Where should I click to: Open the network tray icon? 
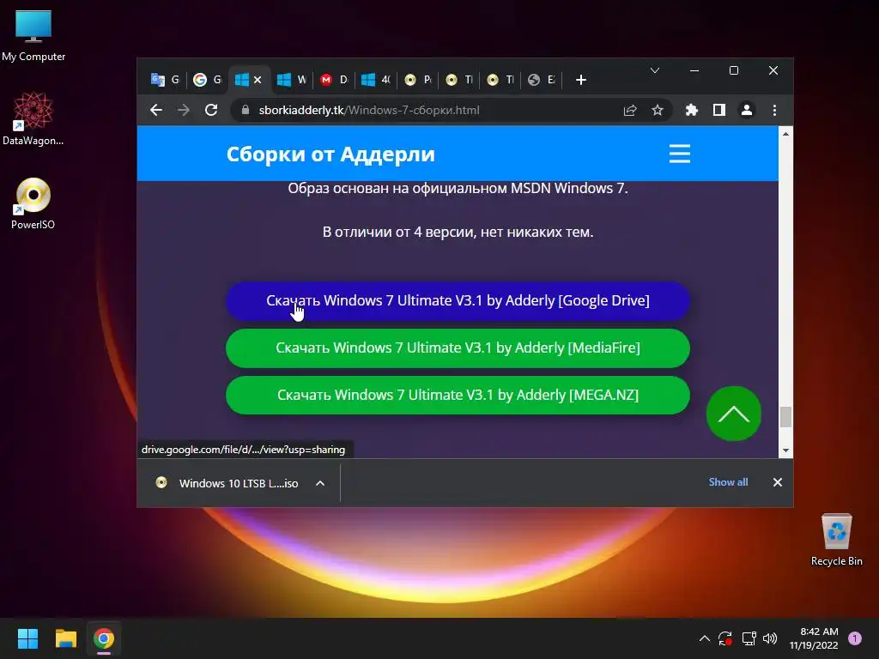[749, 638]
